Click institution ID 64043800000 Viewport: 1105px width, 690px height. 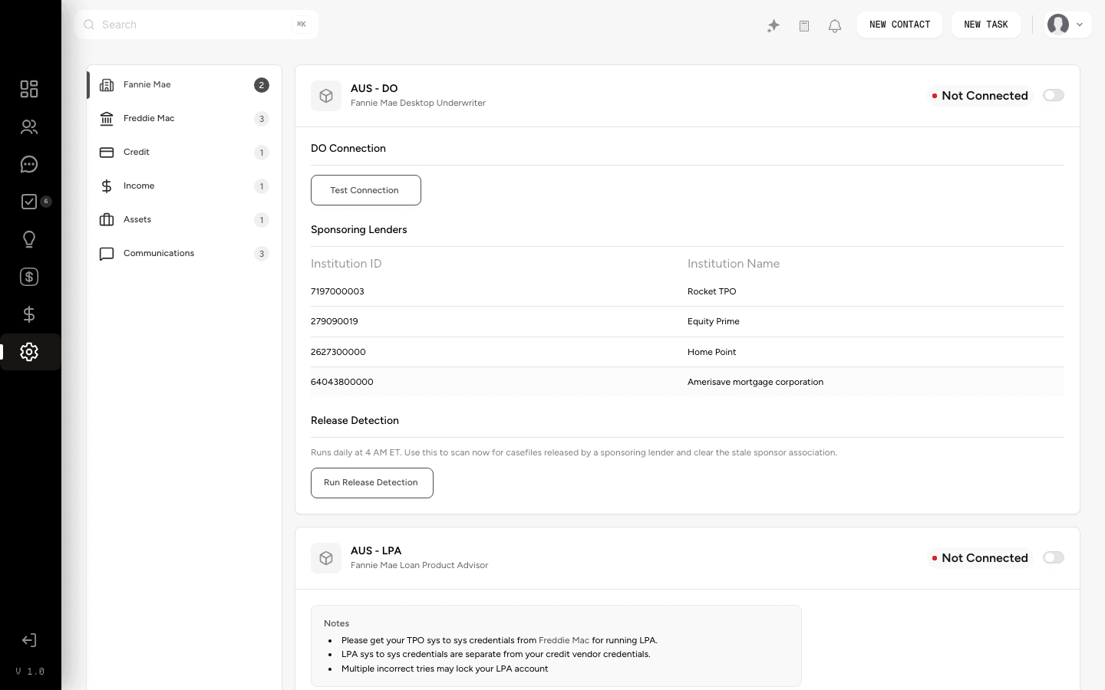click(x=342, y=382)
